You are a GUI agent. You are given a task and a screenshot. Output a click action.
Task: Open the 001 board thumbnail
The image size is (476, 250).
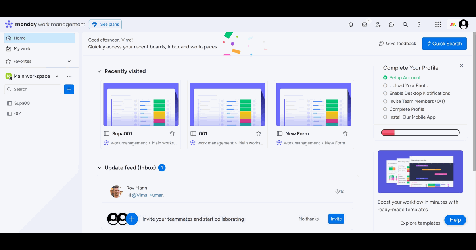click(x=227, y=104)
